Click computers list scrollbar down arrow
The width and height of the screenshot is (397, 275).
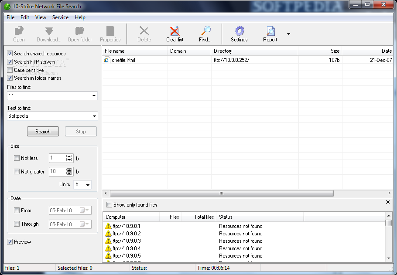pyautogui.click(x=389, y=258)
